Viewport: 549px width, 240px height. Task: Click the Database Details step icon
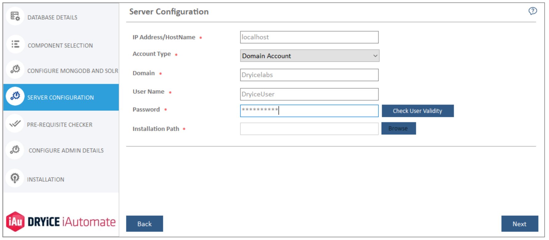click(15, 16)
